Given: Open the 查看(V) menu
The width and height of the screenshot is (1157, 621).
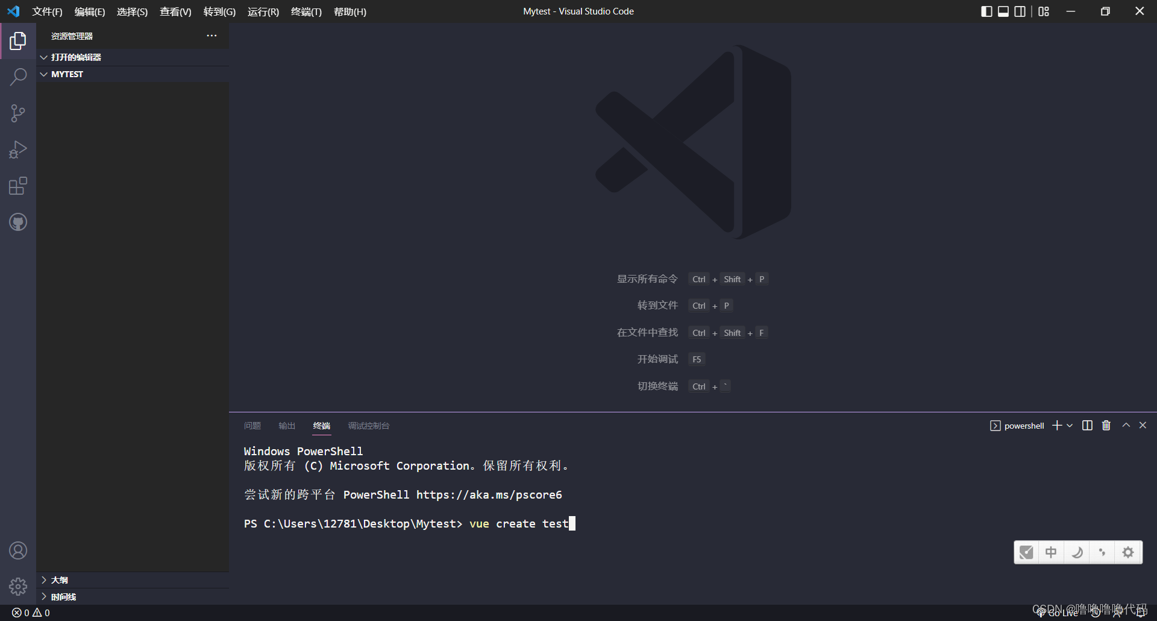Looking at the screenshot, I should (x=175, y=11).
